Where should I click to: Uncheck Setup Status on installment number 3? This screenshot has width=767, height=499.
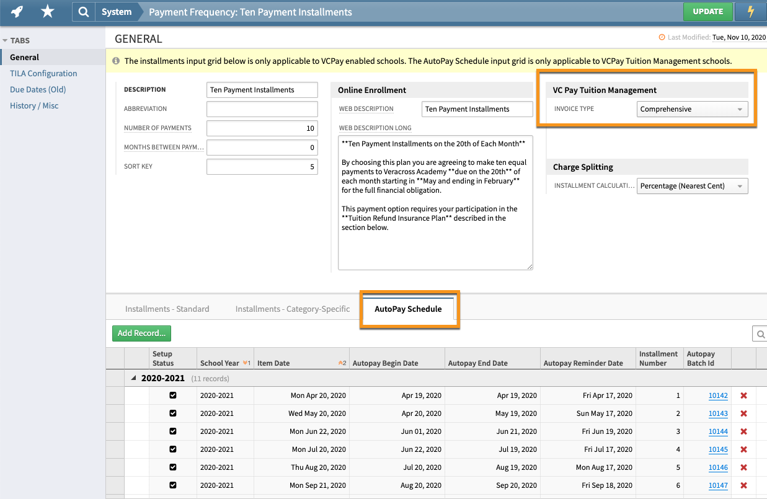[173, 431]
